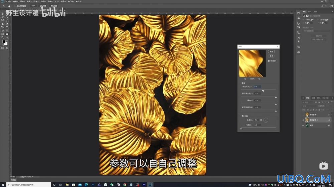Click the search icon at top right
Viewport: 334px width, 187px height.
[x=322, y=6]
